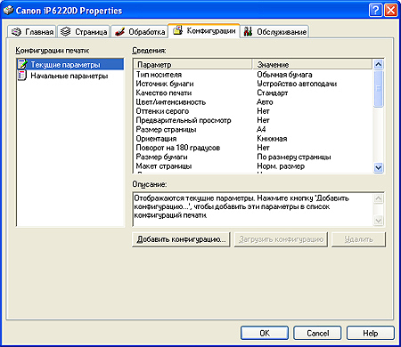The width and height of the screenshot is (401, 347).
Task: Click the question mark help button in title bar
Action: tap(375, 11)
